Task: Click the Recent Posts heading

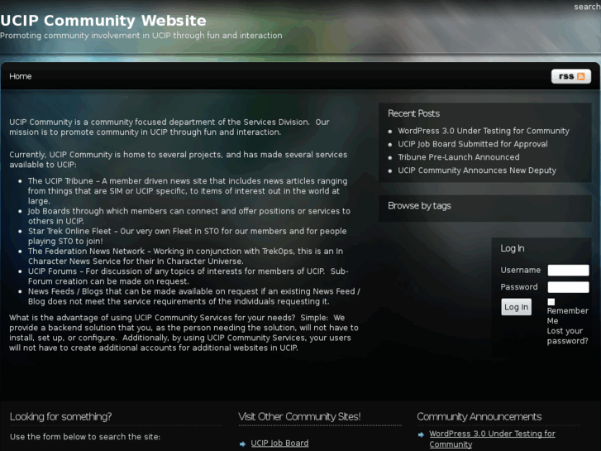Action: pos(413,113)
